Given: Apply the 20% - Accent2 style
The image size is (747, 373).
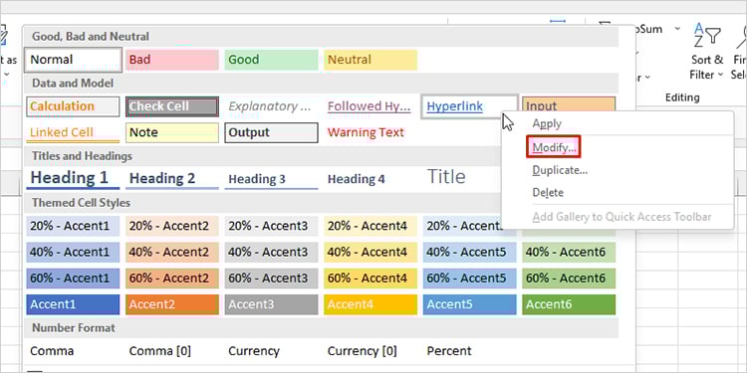Looking at the screenshot, I should click(172, 226).
